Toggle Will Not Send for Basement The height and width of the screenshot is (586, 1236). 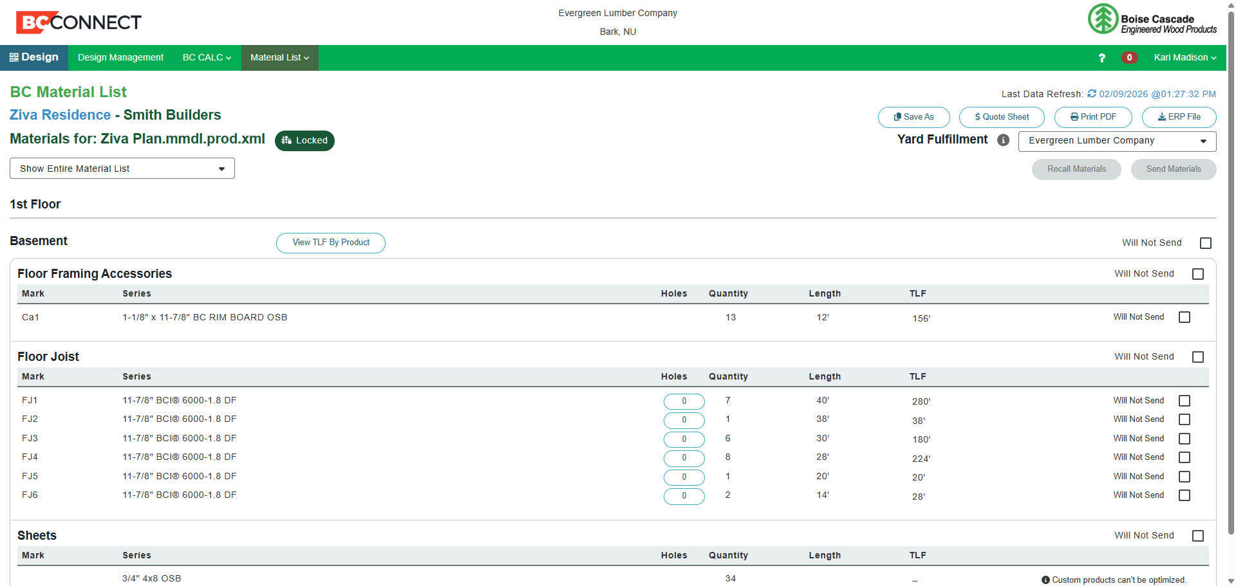point(1206,243)
